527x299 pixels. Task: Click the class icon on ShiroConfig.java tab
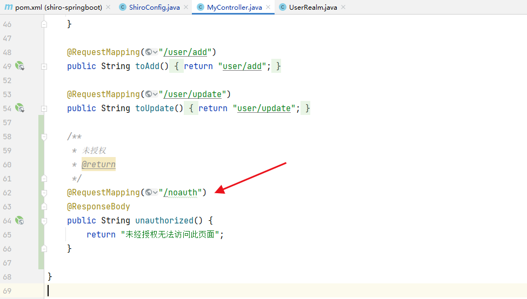click(x=123, y=7)
